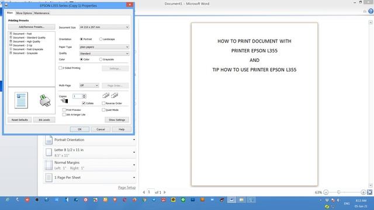Click the Show Settings button

click(117, 120)
